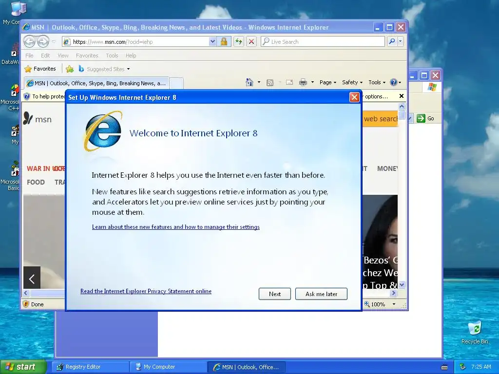Select the Recycle Bin desktop icon
This screenshot has height=374, width=499.
(x=475, y=332)
